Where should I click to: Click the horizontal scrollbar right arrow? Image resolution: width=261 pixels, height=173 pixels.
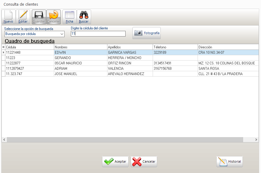tap(256, 139)
